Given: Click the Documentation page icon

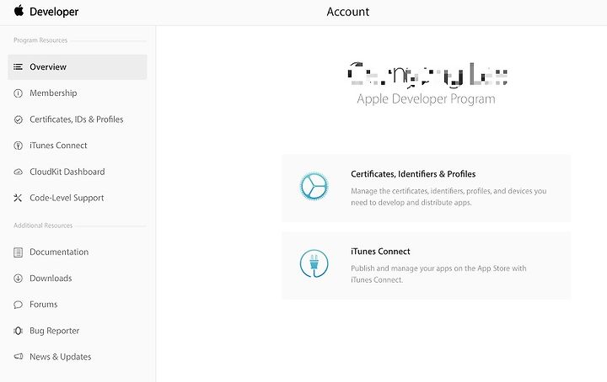Looking at the screenshot, I should tap(18, 252).
